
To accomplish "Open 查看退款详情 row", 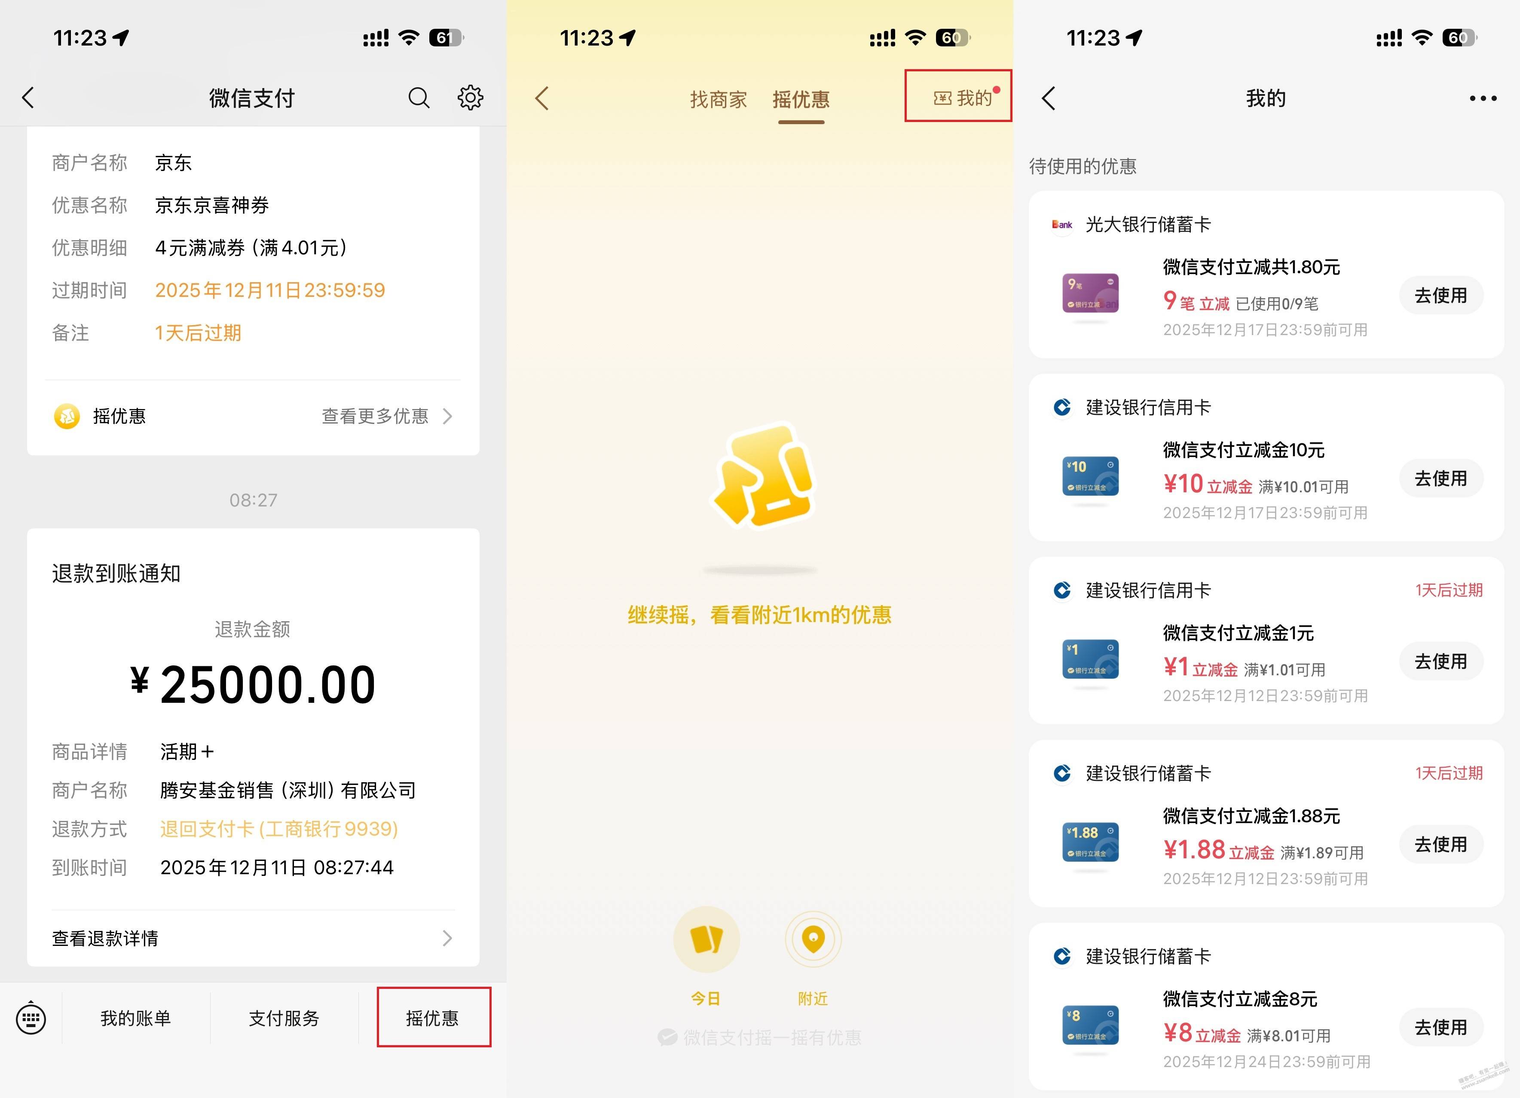I will click(254, 938).
